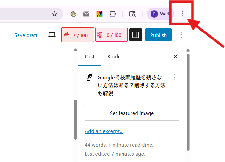This screenshot has width=225, height=162.
Task: Open the Extensions puzzle-piece menu
Action: point(113,14)
